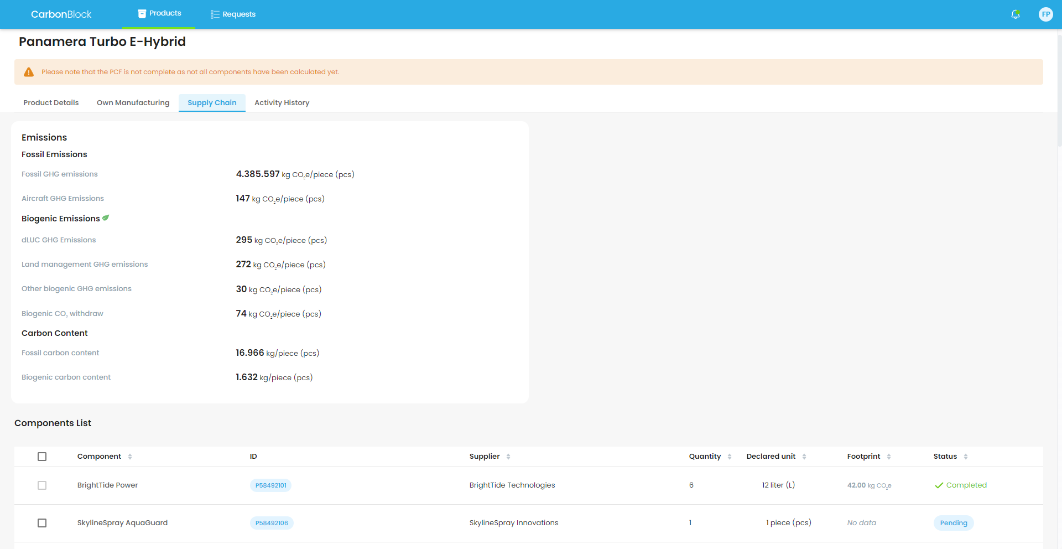
Task: Click the Other biogenic GHG emissions label
Action: (x=76, y=289)
